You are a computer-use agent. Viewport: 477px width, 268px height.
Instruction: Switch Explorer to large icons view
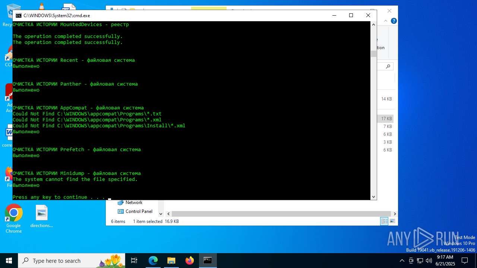pyautogui.click(x=392, y=221)
